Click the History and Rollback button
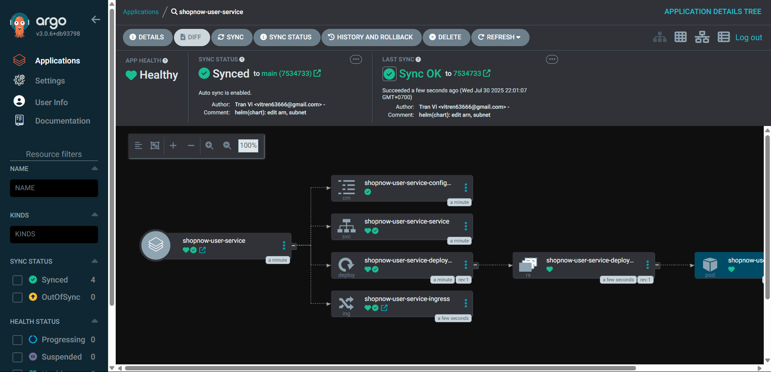Image resolution: width=771 pixels, height=372 pixels. coord(371,37)
